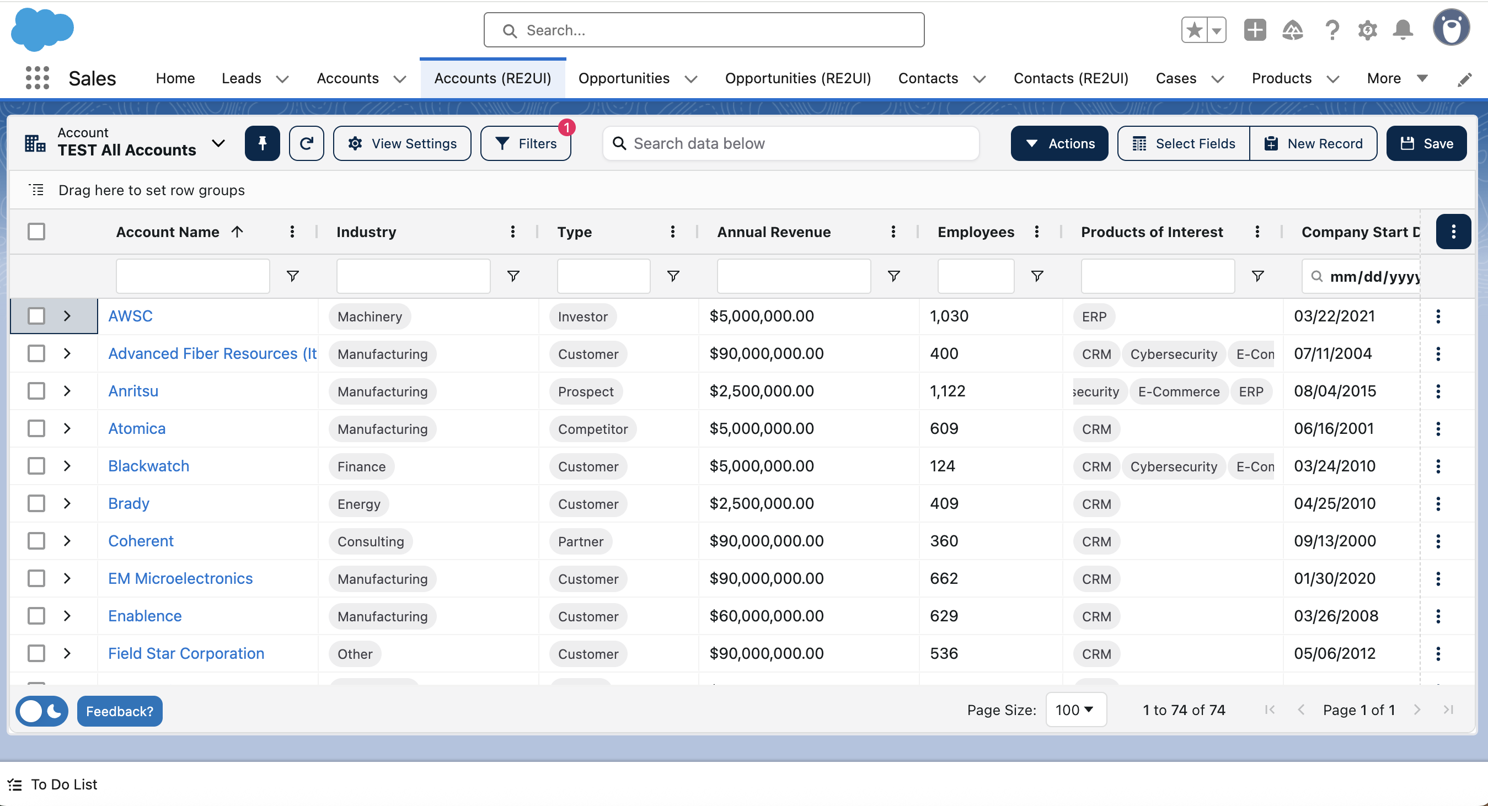
Task: Toggle dark mode switch
Action: (41, 711)
